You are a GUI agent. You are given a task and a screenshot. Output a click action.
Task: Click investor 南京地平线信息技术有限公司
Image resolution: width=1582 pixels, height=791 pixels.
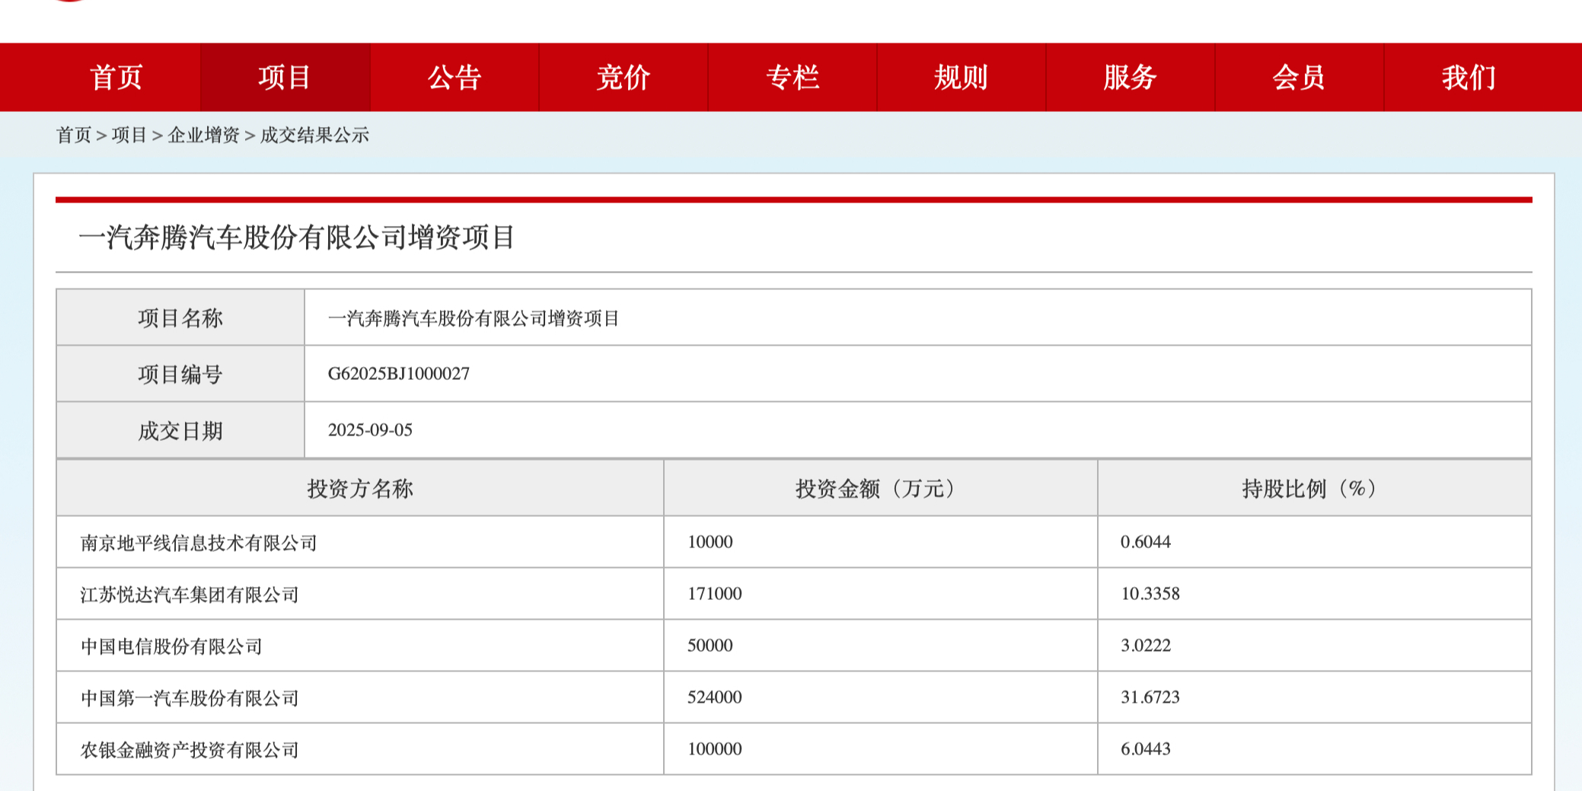click(x=199, y=543)
